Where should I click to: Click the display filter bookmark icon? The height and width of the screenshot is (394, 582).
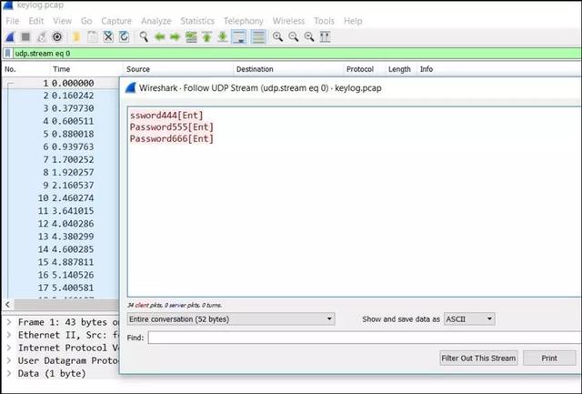[x=7, y=54]
